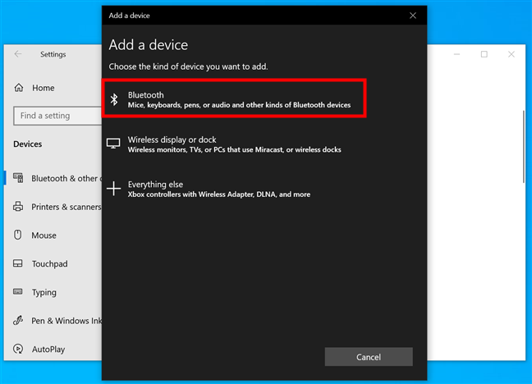Click the Mouse icon in Settings sidebar
Screen dimensions: 532x384
coord(17,235)
